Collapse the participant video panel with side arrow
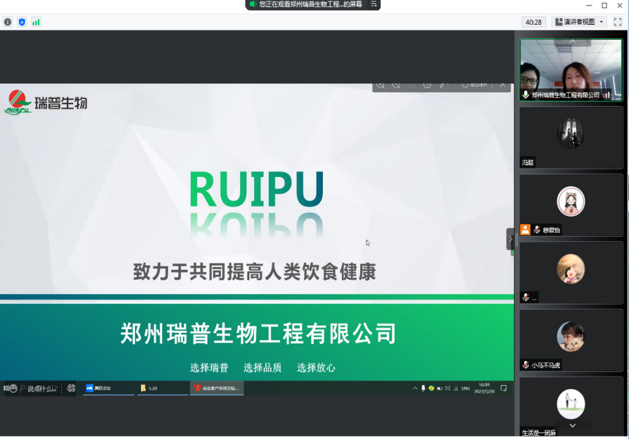629x439 pixels. point(510,239)
